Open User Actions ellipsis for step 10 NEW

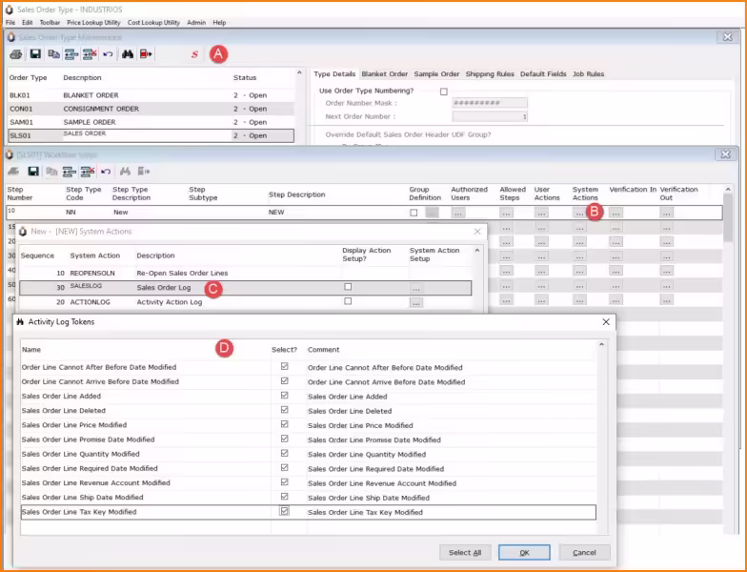pos(541,214)
